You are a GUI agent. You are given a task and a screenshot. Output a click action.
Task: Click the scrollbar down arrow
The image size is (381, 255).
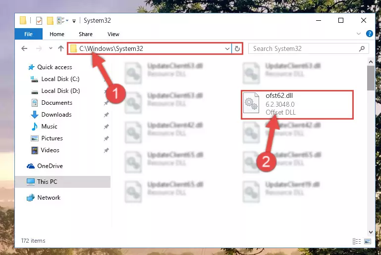[371, 232]
